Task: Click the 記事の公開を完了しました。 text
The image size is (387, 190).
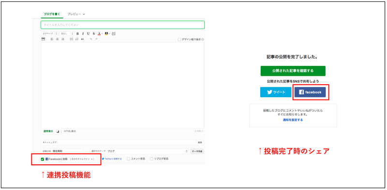Action: [x=292, y=57]
